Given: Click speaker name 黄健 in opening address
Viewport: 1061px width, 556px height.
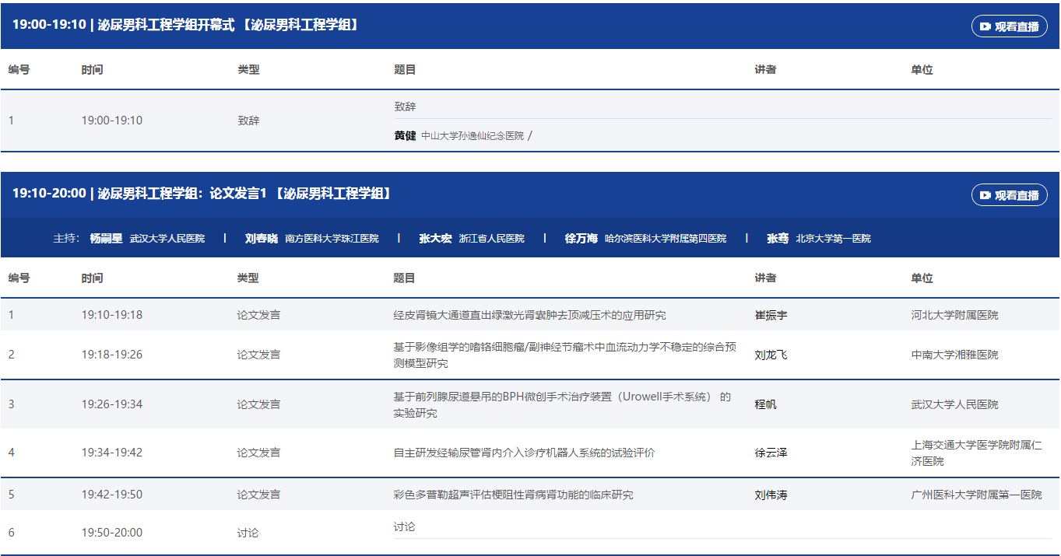Looking at the screenshot, I should (405, 135).
